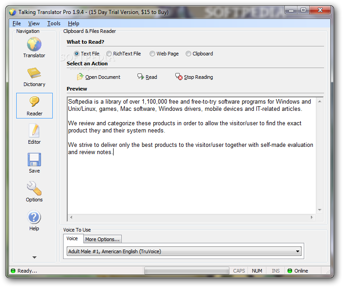Select the RichText File radio button
The width and height of the screenshot is (343, 287).
109,54
